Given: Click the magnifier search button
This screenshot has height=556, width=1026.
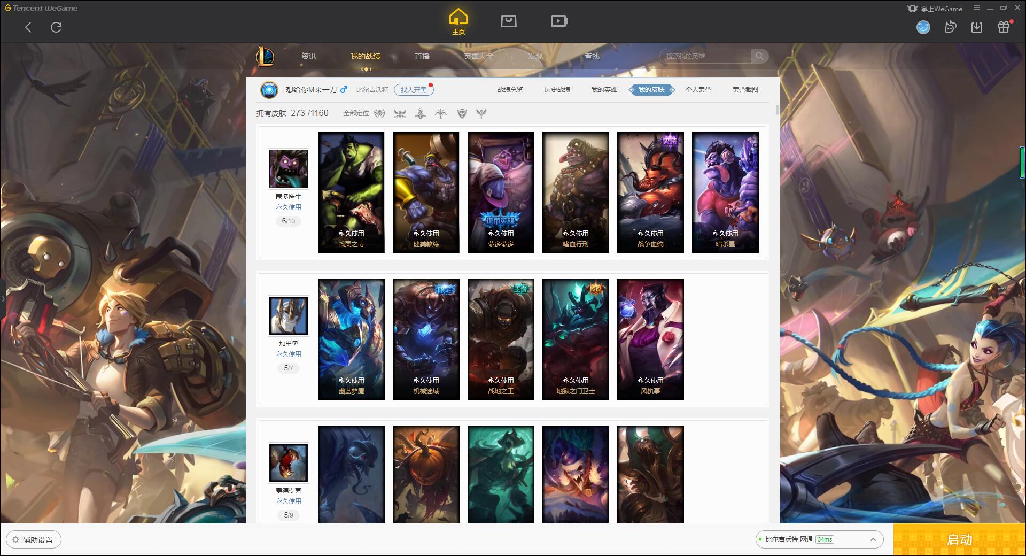Looking at the screenshot, I should coord(759,56).
